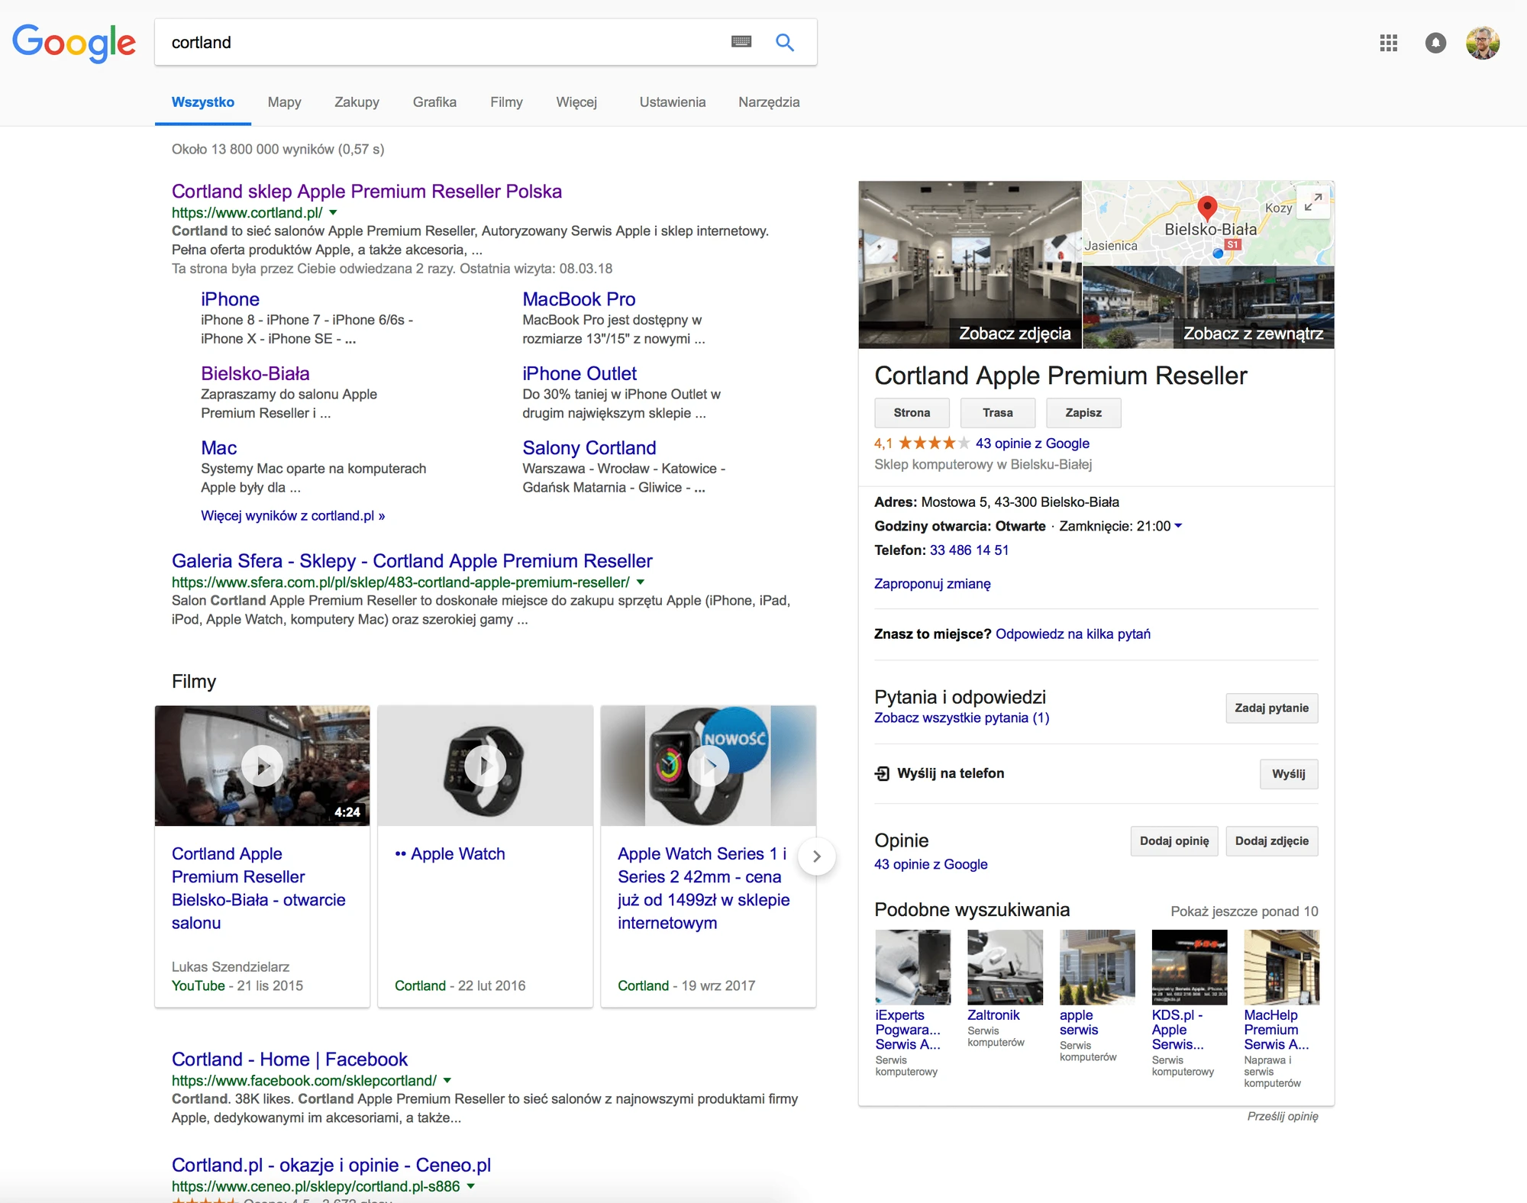Expand the map with arrows icon
Screen dimensions: 1527x1203
tap(1313, 202)
